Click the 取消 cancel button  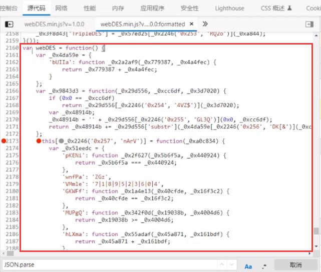295,265
